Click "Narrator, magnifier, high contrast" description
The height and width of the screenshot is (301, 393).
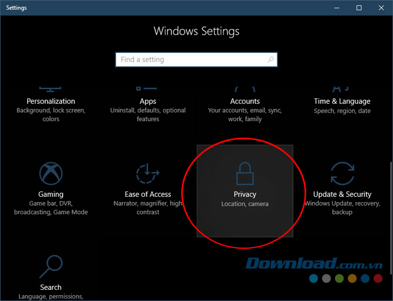pyautogui.click(x=148, y=208)
